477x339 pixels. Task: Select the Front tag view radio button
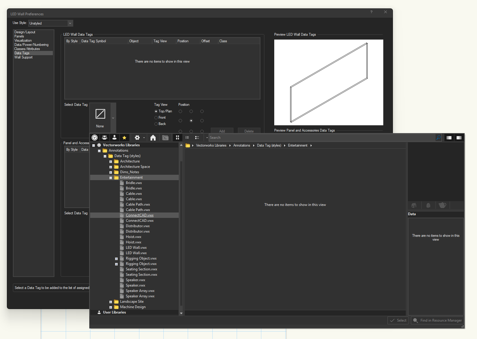pyautogui.click(x=156, y=118)
